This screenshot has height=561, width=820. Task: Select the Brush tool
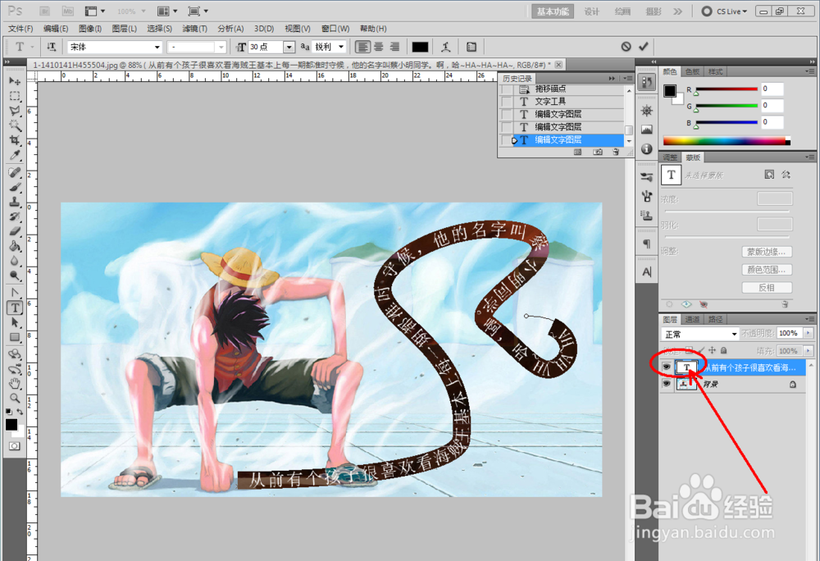click(x=15, y=187)
